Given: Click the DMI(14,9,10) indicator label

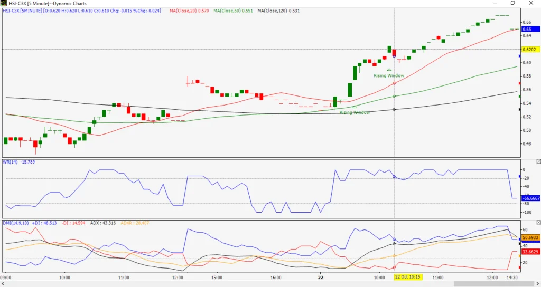Looking at the screenshot, I should pyautogui.click(x=16, y=223).
